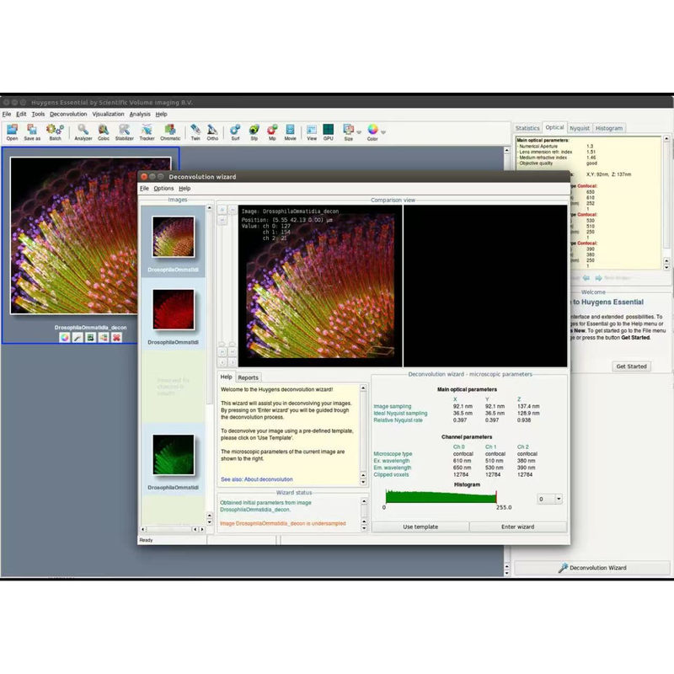Open the Coloc analyzer icon
This screenshot has height=674, width=674.
104,132
